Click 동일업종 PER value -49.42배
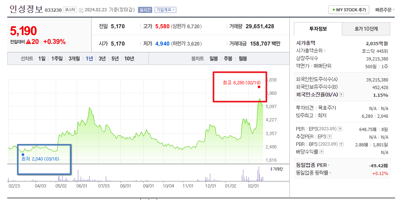This screenshot has height=200, width=404. pos(379,165)
